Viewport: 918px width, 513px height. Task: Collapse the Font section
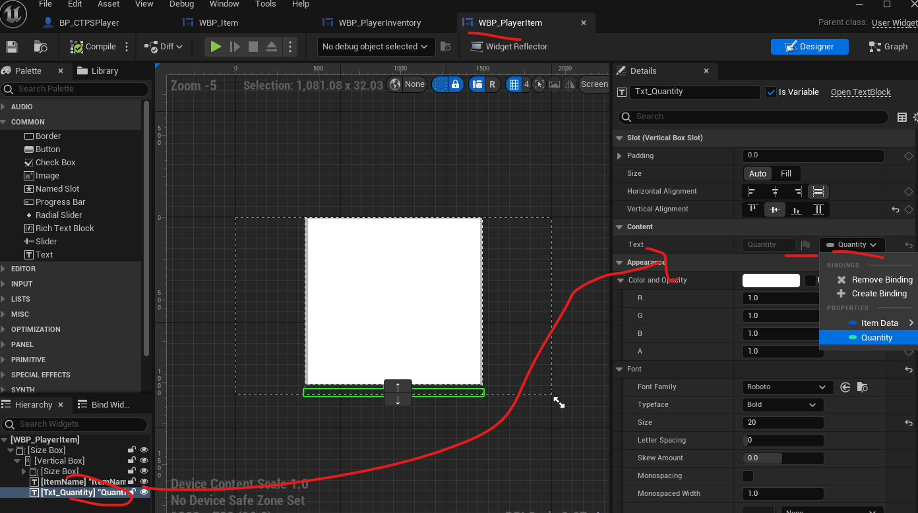619,369
